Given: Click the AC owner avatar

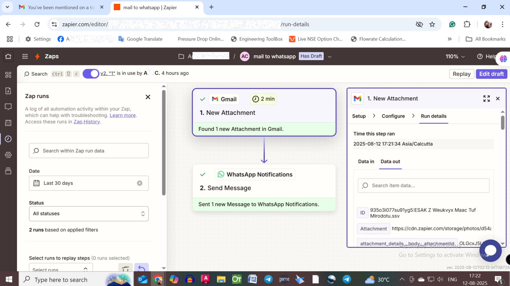Looking at the screenshot, I should [x=245, y=56].
